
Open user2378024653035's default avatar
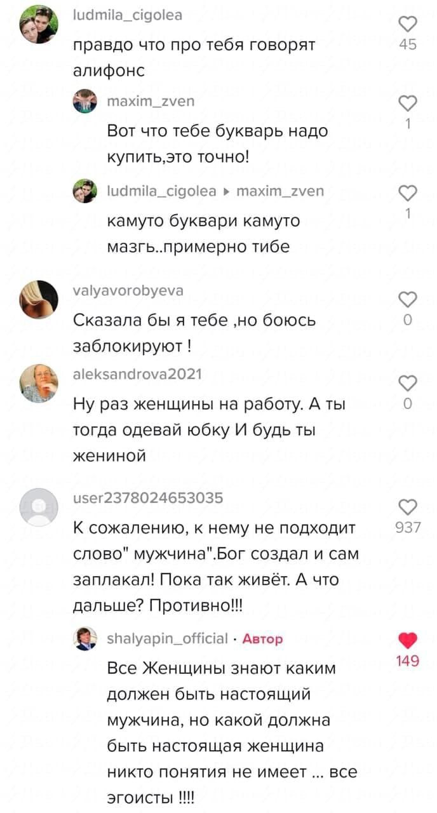click(x=39, y=506)
